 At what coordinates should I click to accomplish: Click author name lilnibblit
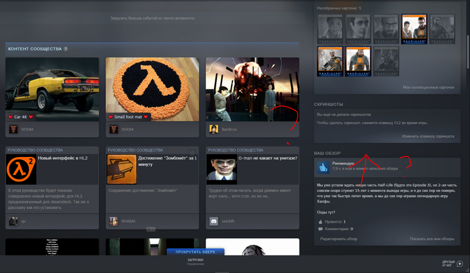(x=128, y=221)
